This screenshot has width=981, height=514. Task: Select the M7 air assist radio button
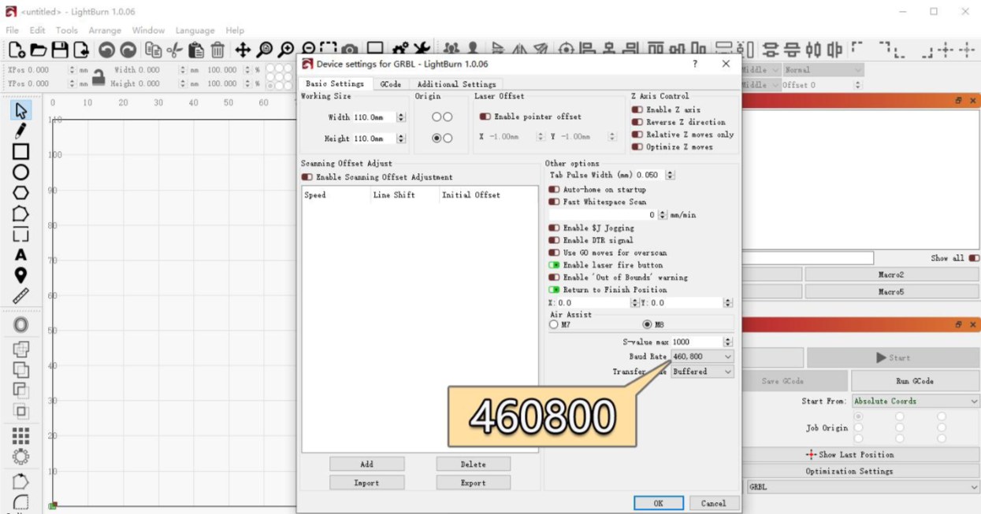[x=554, y=324]
